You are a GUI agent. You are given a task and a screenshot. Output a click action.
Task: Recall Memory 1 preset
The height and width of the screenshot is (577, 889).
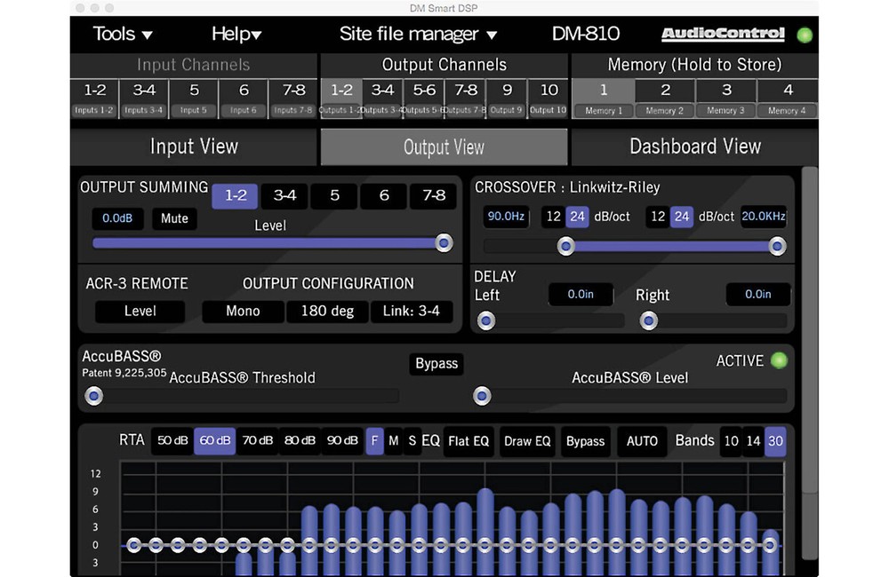[x=604, y=99]
